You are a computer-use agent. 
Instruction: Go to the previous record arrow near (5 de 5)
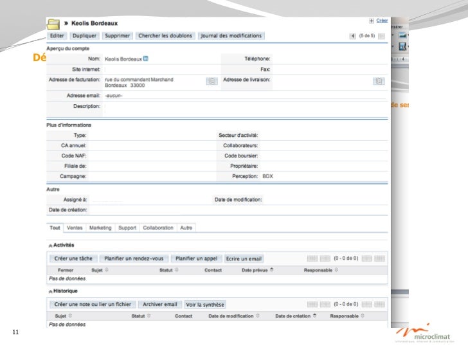[x=353, y=36]
